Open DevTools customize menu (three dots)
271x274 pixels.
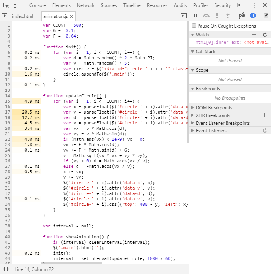pyautogui.click(x=254, y=5)
